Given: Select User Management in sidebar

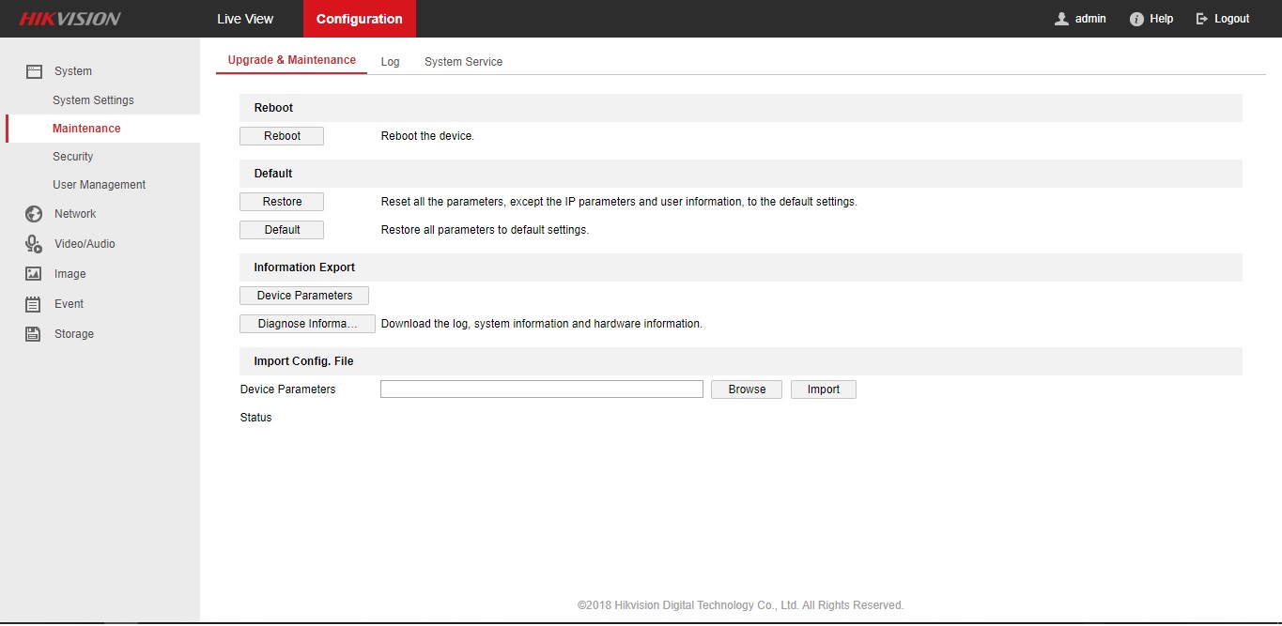Looking at the screenshot, I should (100, 185).
